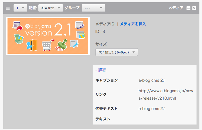Click the キャプション label
Image resolution: width=202 pixels, height=130 pixels.
point(106,80)
